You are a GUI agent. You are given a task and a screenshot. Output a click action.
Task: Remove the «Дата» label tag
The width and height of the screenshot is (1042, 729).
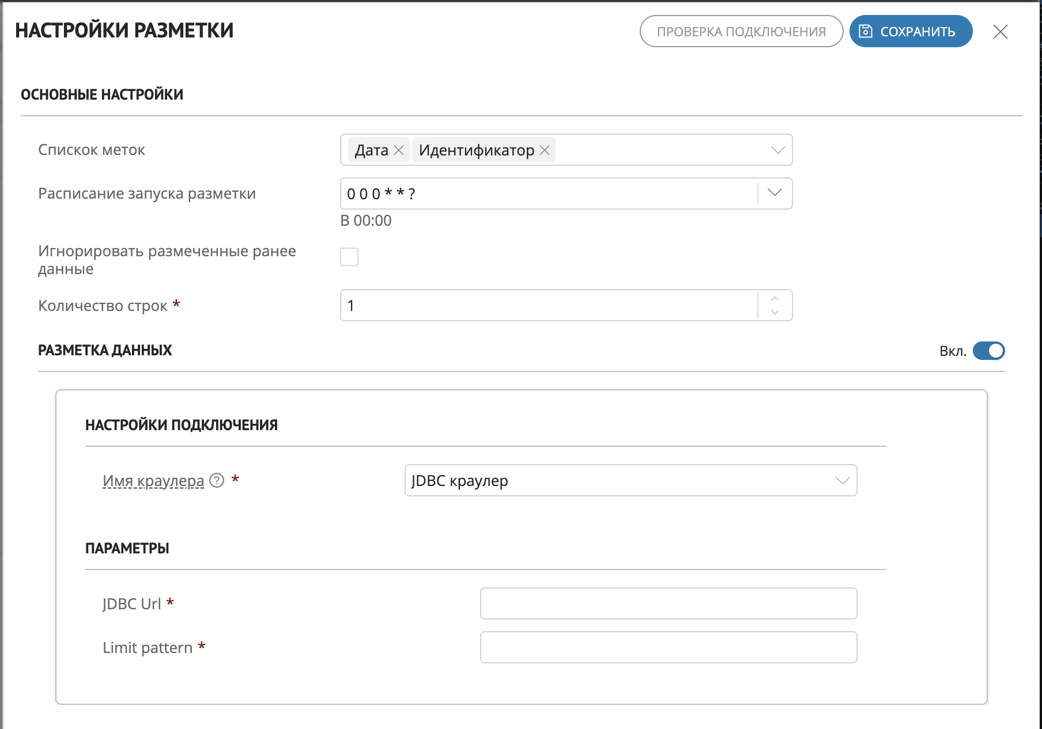[398, 150]
